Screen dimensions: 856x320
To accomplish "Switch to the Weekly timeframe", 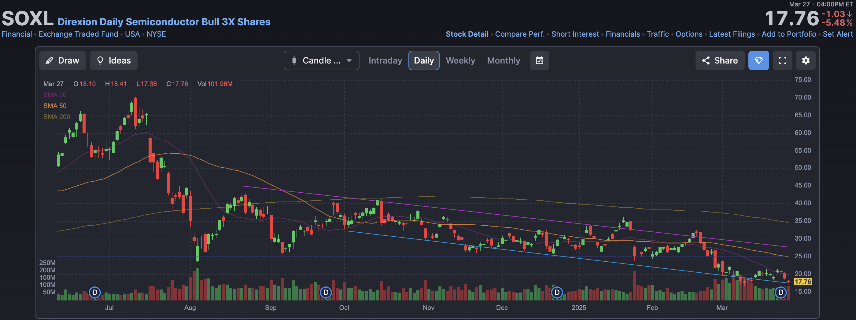I will (x=460, y=60).
